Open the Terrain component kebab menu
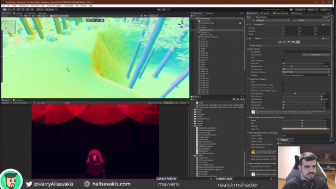Image resolution: width=336 pixels, height=189 pixels. point(329,38)
